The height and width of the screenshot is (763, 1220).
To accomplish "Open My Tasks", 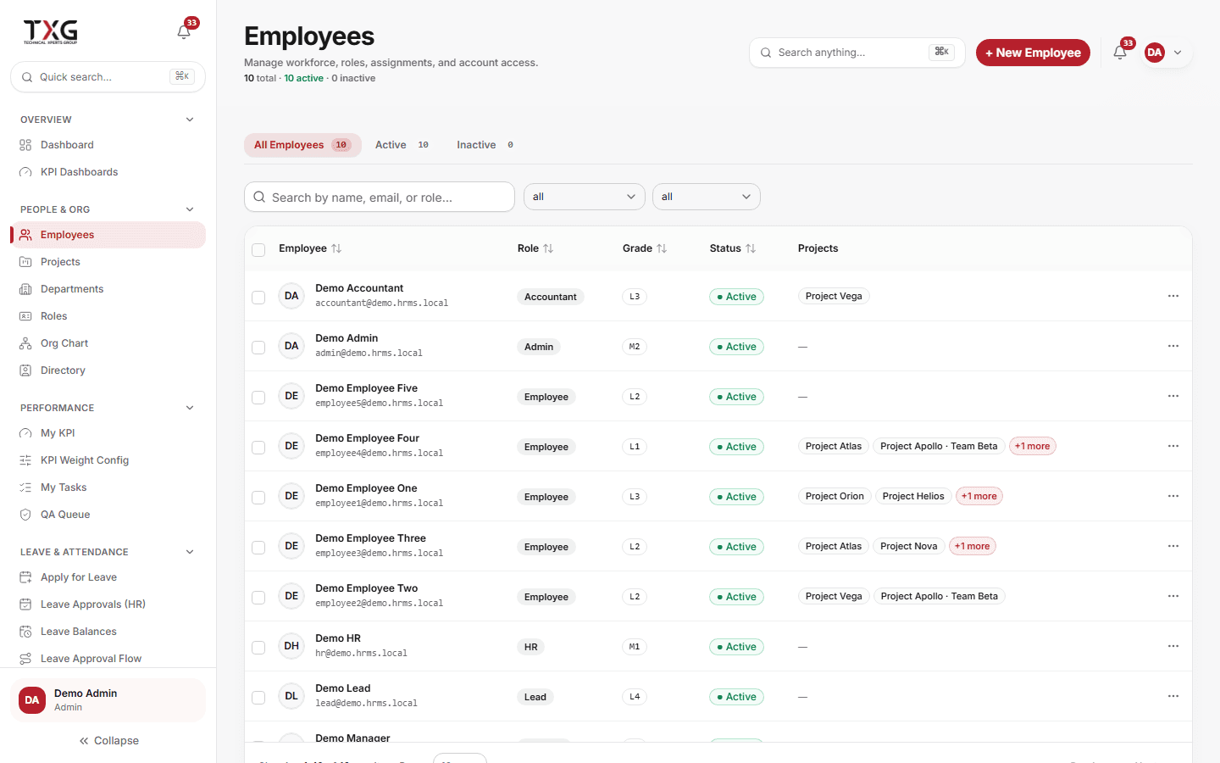I will [108, 487].
